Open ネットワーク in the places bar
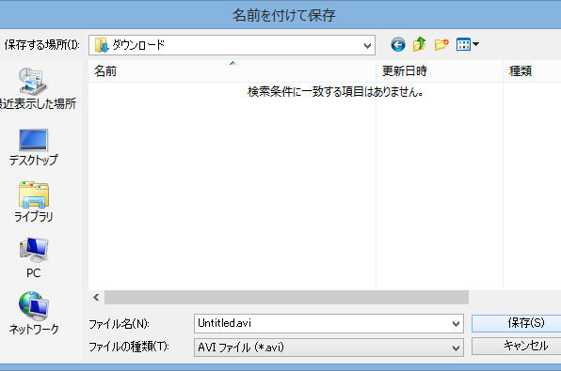The height and width of the screenshot is (371, 561). (34, 313)
